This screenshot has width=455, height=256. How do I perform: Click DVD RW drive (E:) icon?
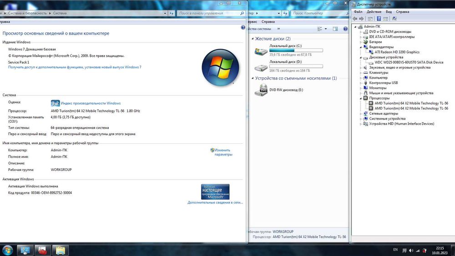click(261, 90)
